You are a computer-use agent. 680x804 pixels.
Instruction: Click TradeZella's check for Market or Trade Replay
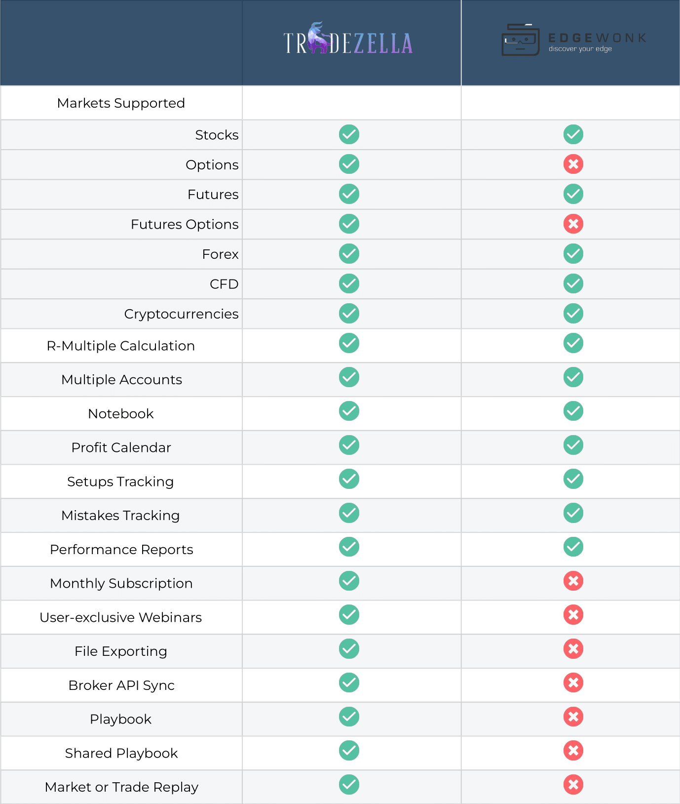coord(349,785)
